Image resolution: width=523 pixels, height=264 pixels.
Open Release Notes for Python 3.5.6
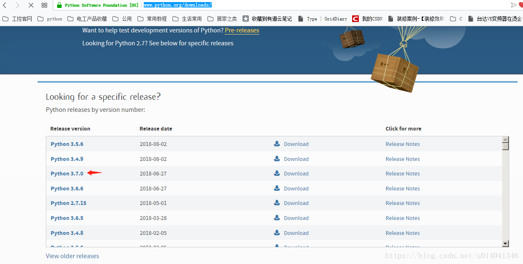tap(403, 144)
